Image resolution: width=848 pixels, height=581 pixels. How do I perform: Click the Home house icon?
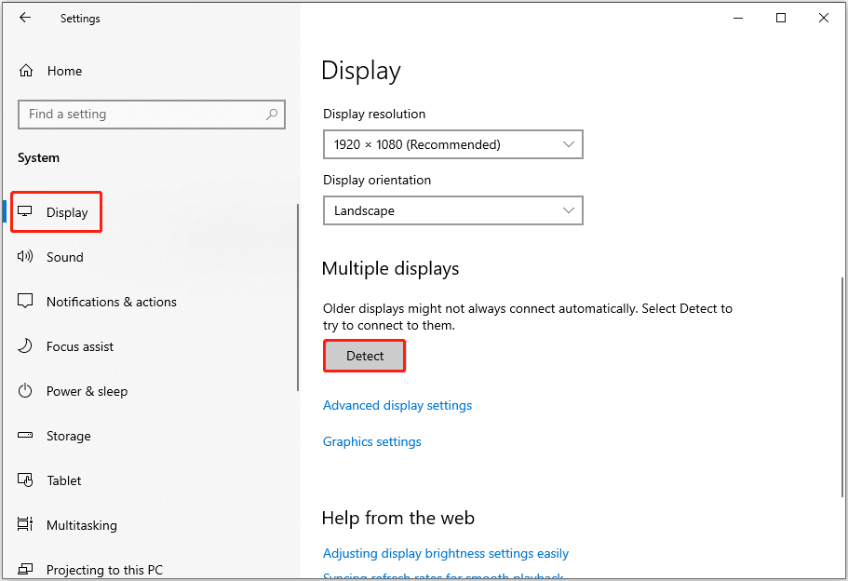point(27,71)
